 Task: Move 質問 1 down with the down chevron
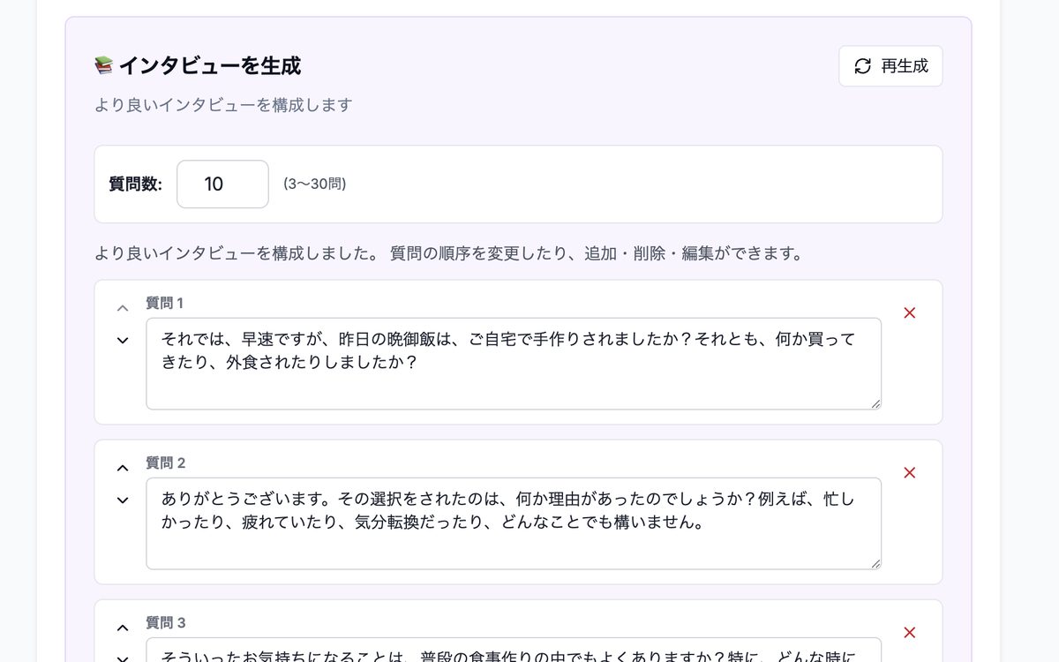(x=123, y=341)
